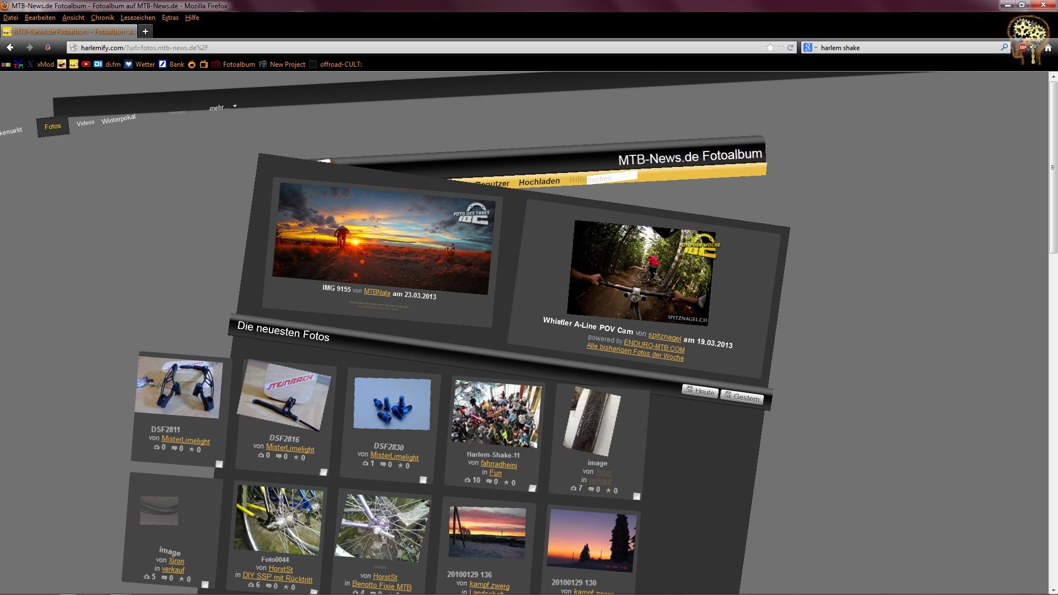This screenshot has width=1058, height=595.
Task: Reload the page with the refresh icon
Action: point(790,47)
